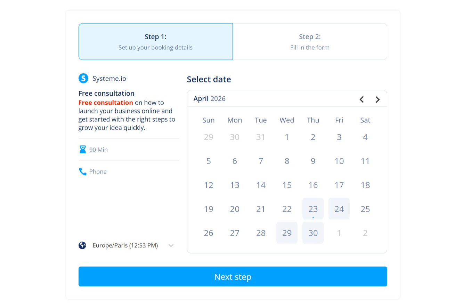Click the globe timezone icon
Viewport: 463px width, 305px height.
[82, 246]
